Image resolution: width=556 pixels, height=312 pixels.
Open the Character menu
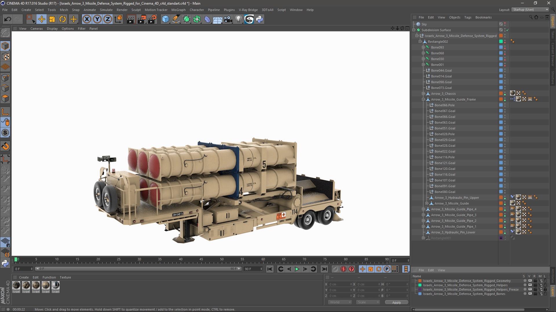pyautogui.click(x=197, y=10)
